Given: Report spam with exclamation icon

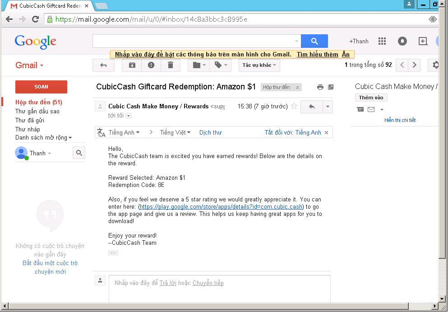Looking at the screenshot, I should (x=151, y=65).
